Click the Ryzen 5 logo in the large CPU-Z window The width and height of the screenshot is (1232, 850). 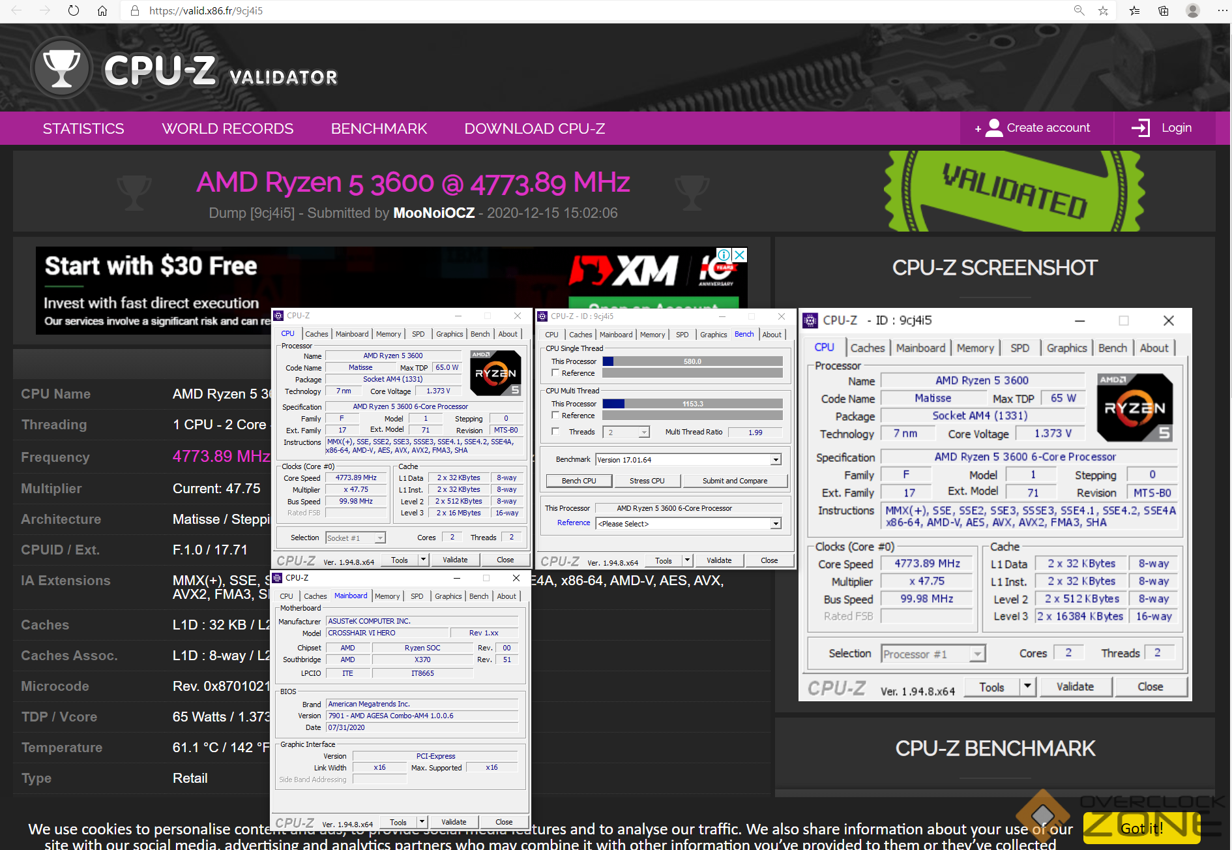coord(1135,408)
